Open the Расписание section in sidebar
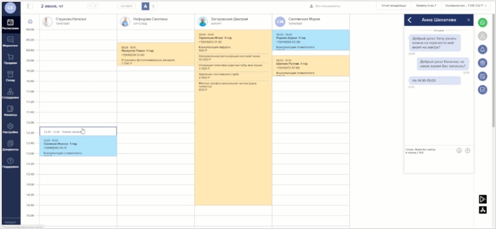Screen dimensions: 496x229 10,24
